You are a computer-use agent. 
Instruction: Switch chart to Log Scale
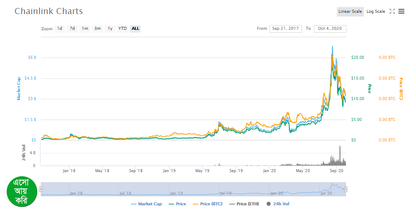[375, 12]
